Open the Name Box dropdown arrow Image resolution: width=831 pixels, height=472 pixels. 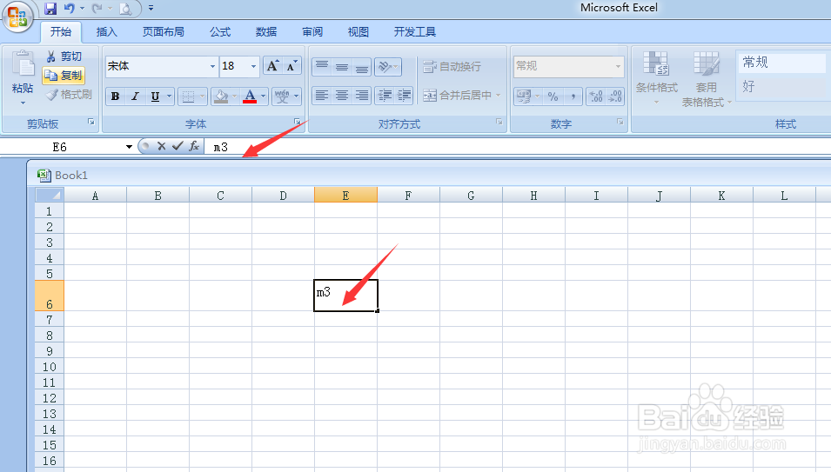[129, 147]
